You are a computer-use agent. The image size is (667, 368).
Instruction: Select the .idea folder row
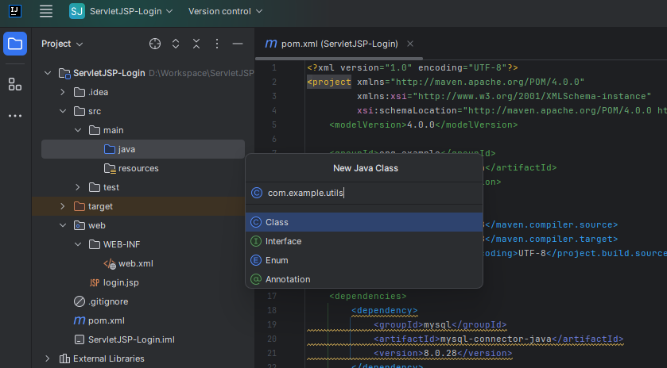coord(143,92)
